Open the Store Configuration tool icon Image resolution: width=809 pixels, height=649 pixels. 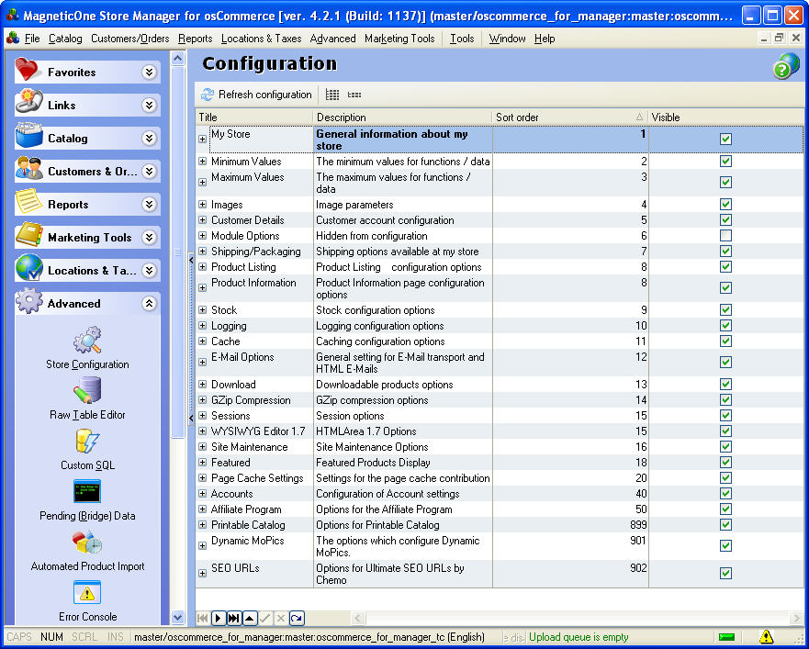(87, 340)
